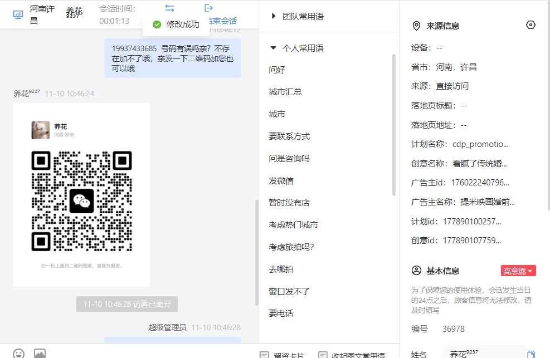The width and height of the screenshot is (550, 358).
Task: Click the 修改成功 toast notification
Action: 176,24
